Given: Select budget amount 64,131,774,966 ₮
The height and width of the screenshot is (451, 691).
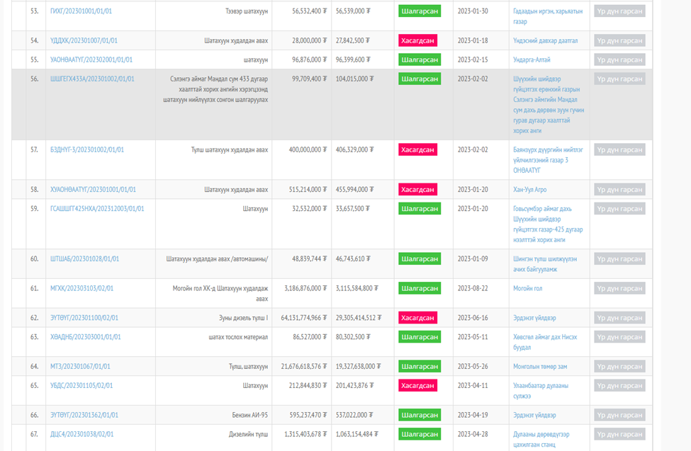Looking at the screenshot, I should (304, 318).
